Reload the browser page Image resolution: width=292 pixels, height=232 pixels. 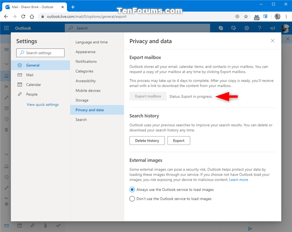(x=23, y=17)
